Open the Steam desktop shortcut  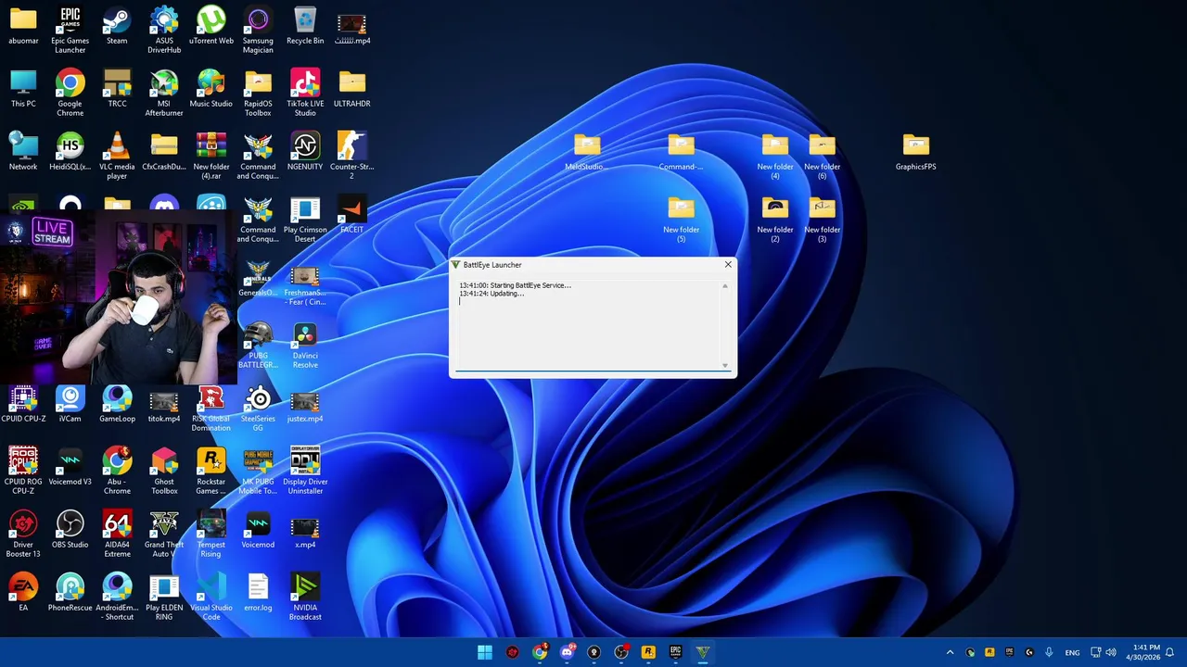[x=117, y=25]
